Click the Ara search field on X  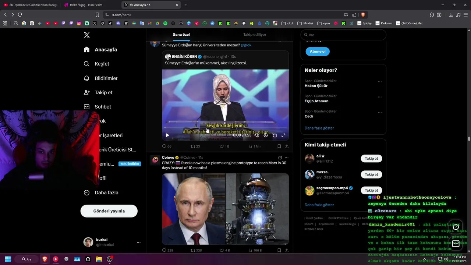tap(343, 35)
